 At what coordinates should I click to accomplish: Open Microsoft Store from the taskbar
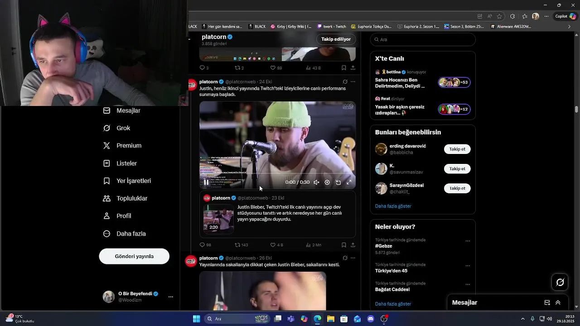(x=344, y=319)
